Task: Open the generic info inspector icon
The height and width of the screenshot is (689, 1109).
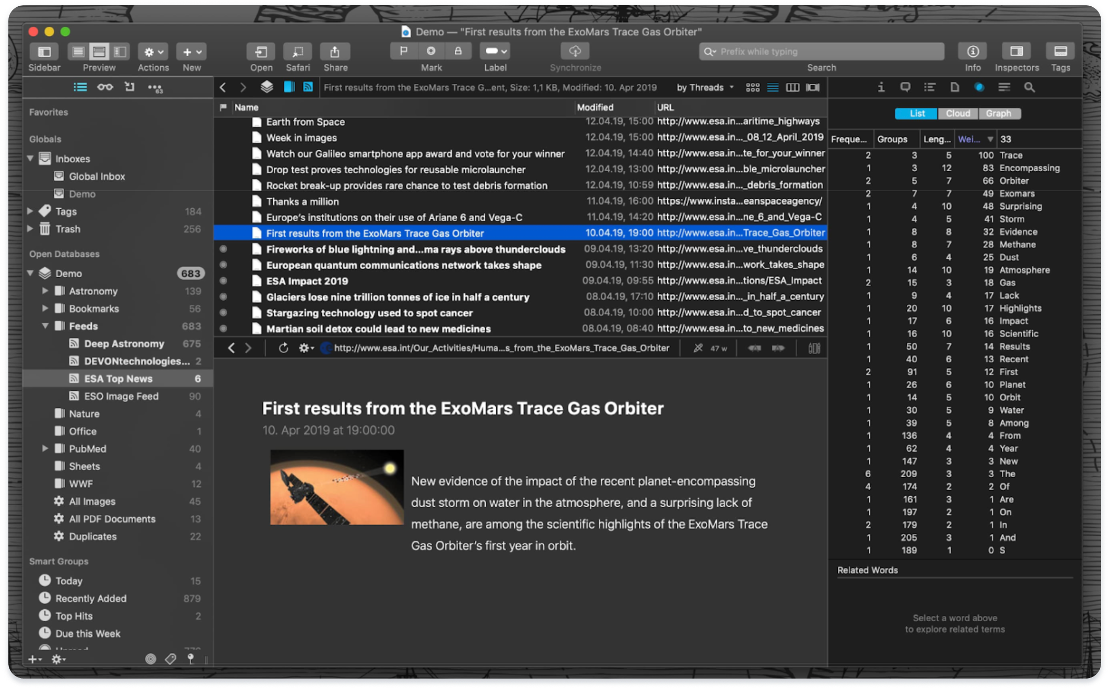Action: point(881,87)
